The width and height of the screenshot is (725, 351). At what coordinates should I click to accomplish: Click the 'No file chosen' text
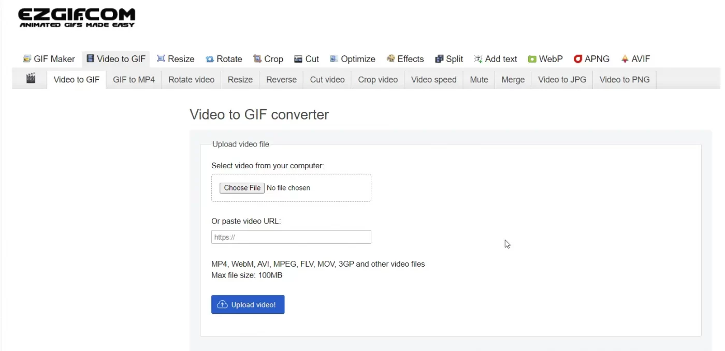[x=288, y=188]
